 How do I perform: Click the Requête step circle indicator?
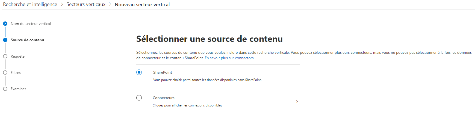tap(5, 56)
